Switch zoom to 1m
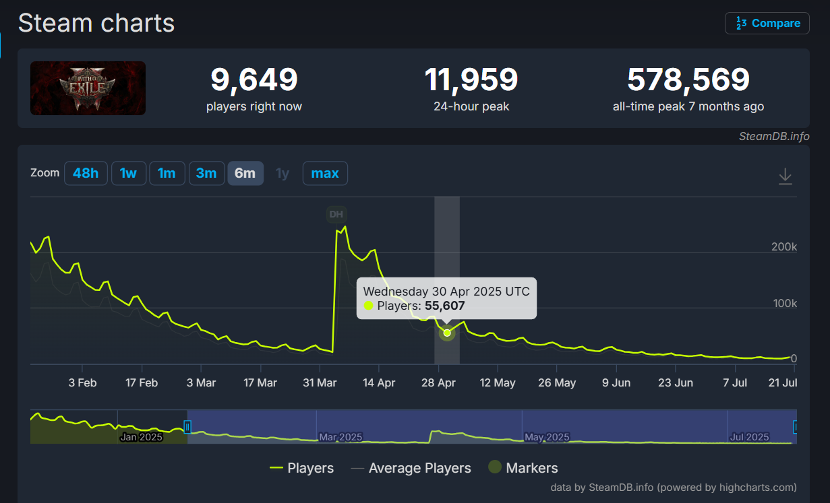Screen dimensions: 830x503 point(167,173)
